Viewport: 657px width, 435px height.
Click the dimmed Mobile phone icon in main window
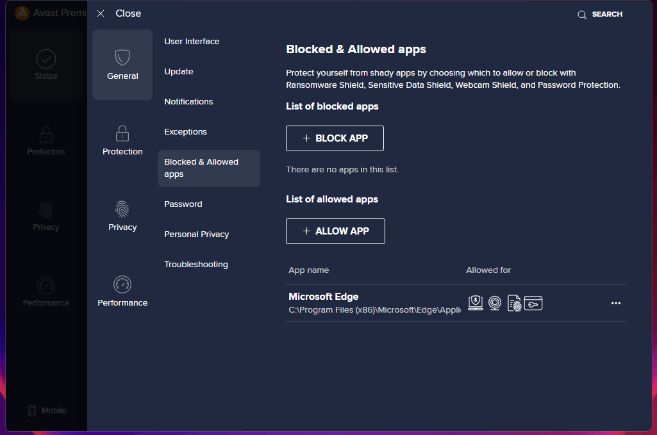(x=32, y=410)
